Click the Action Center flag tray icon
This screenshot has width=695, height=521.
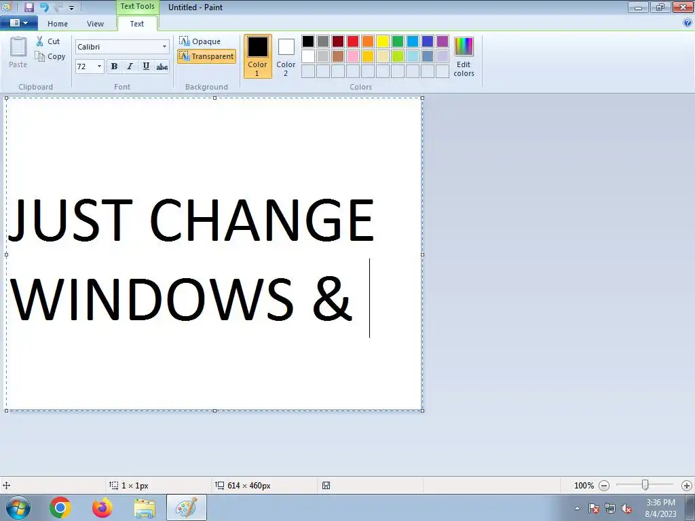pos(594,508)
